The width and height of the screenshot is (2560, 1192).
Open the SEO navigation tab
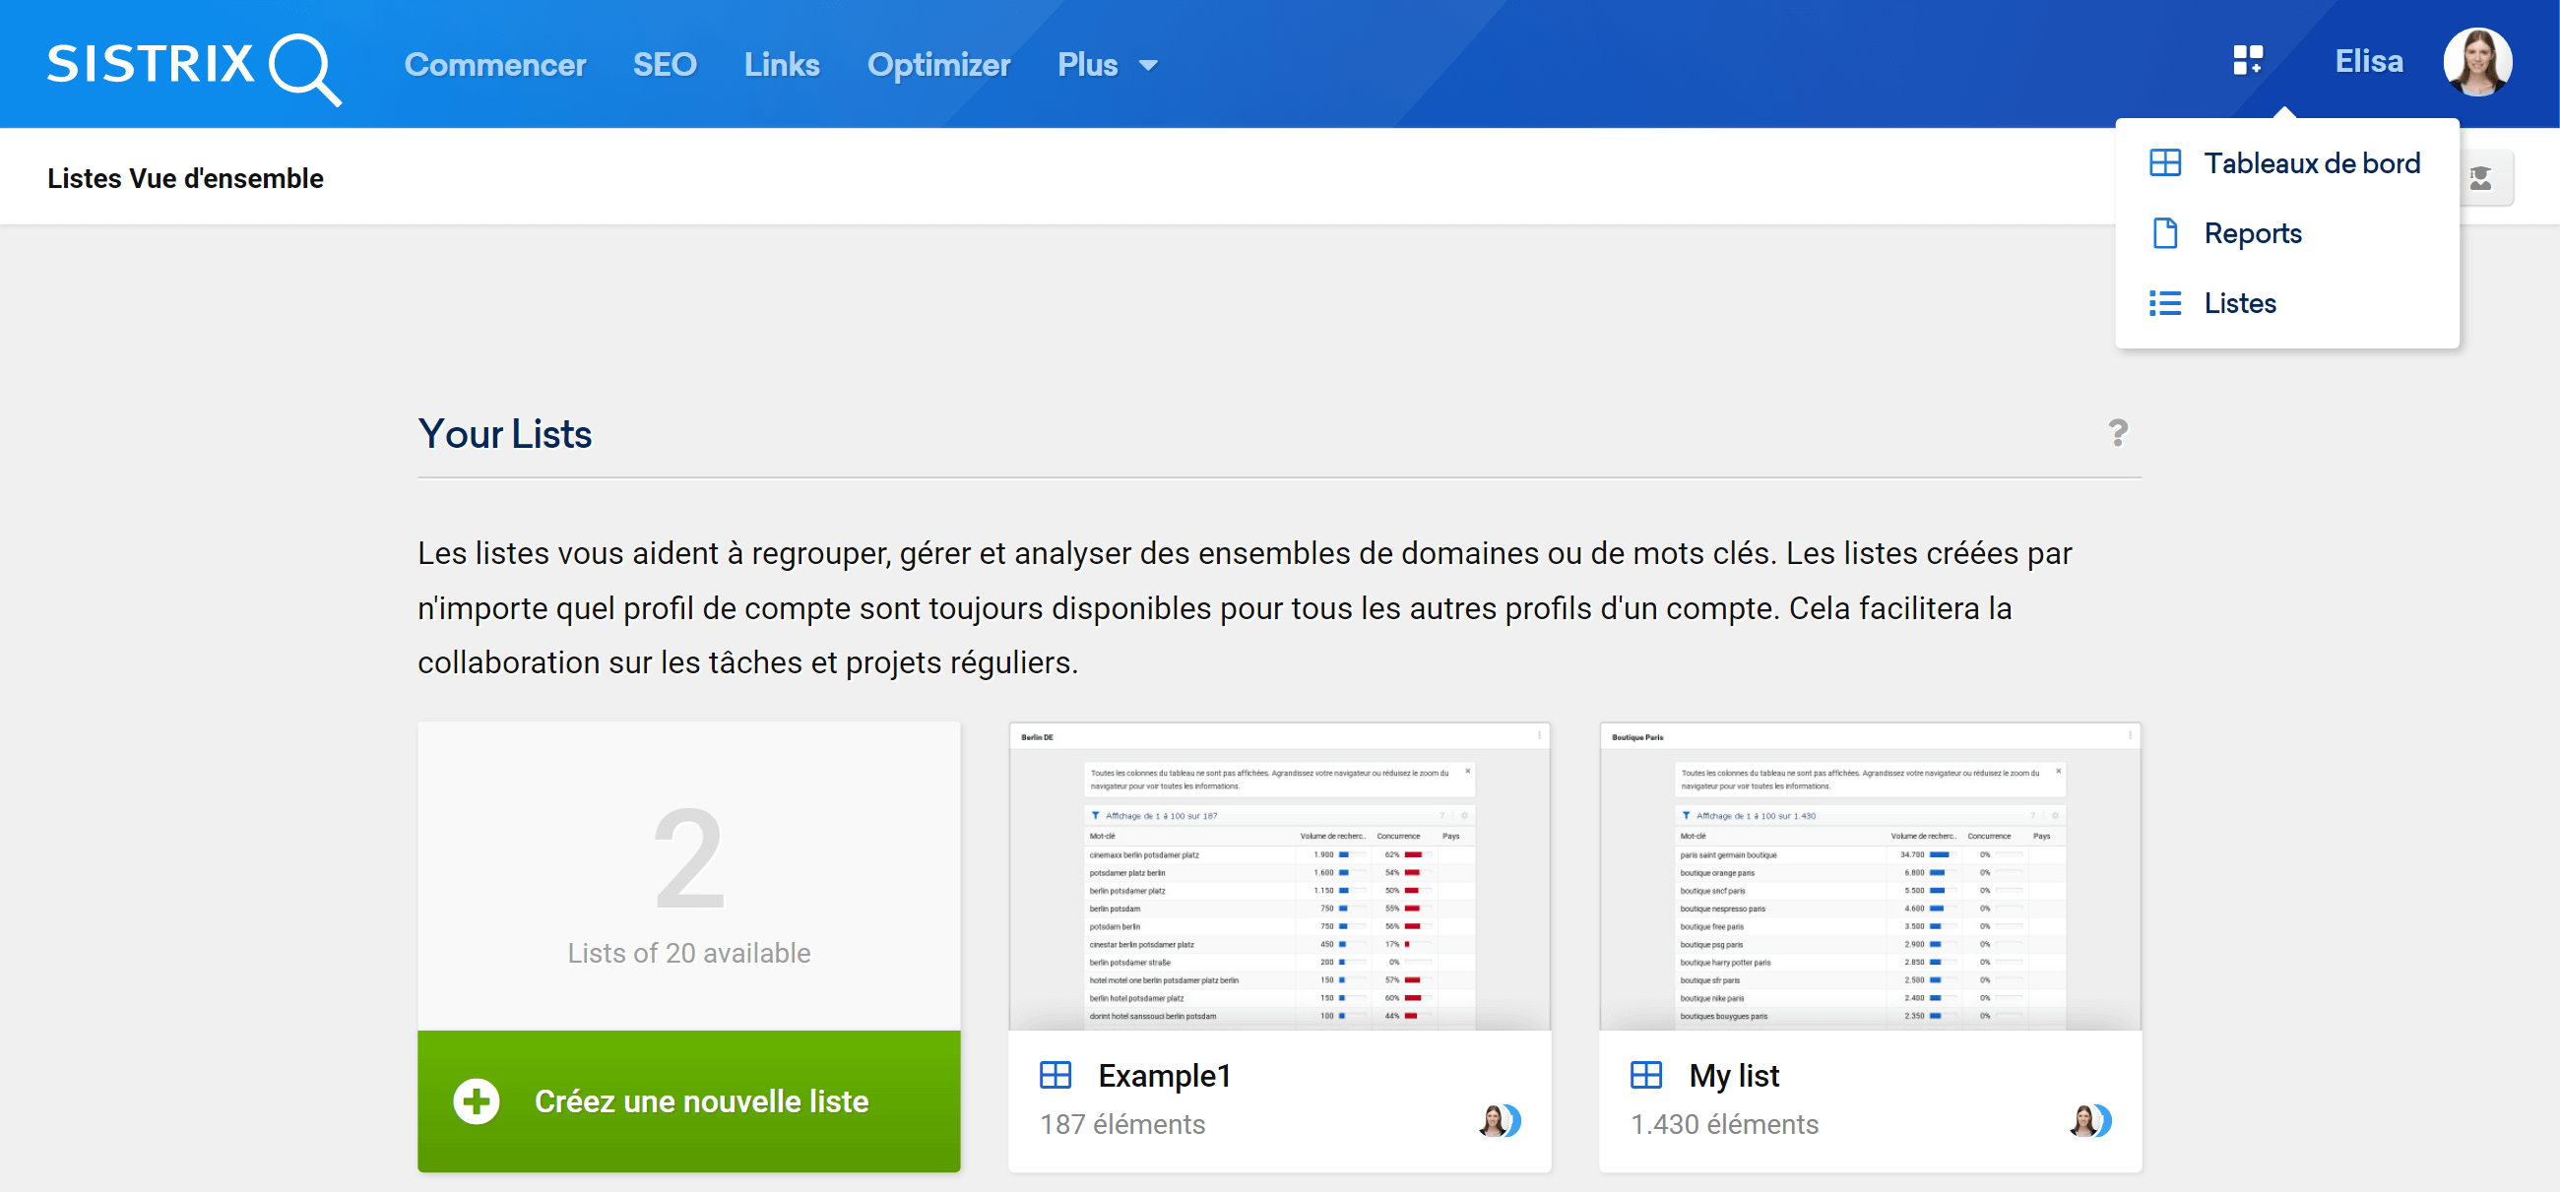(665, 65)
